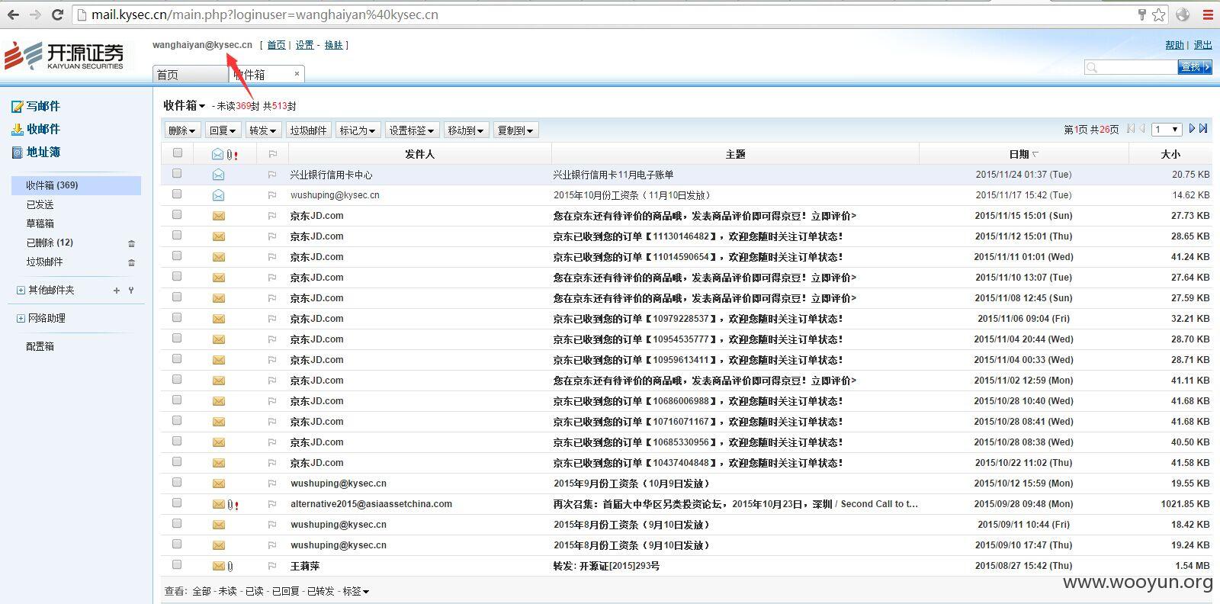Open the 已发送 folder
This screenshot has width=1220, height=604.
[x=40, y=204]
